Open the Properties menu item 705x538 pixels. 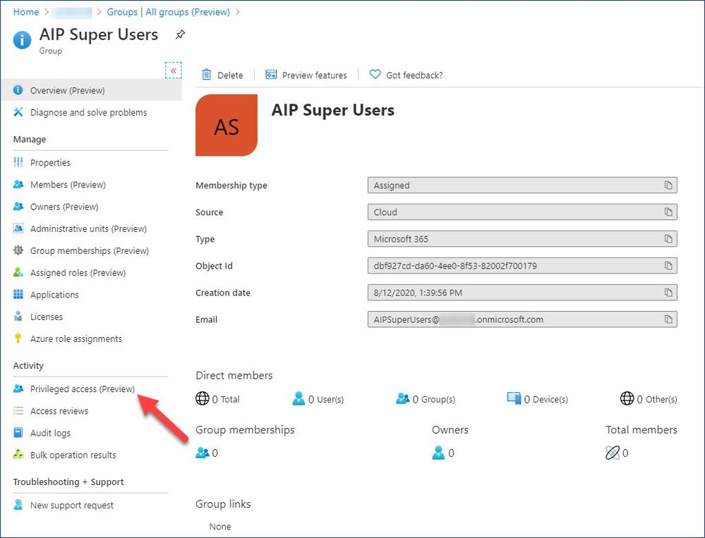[50, 163]
